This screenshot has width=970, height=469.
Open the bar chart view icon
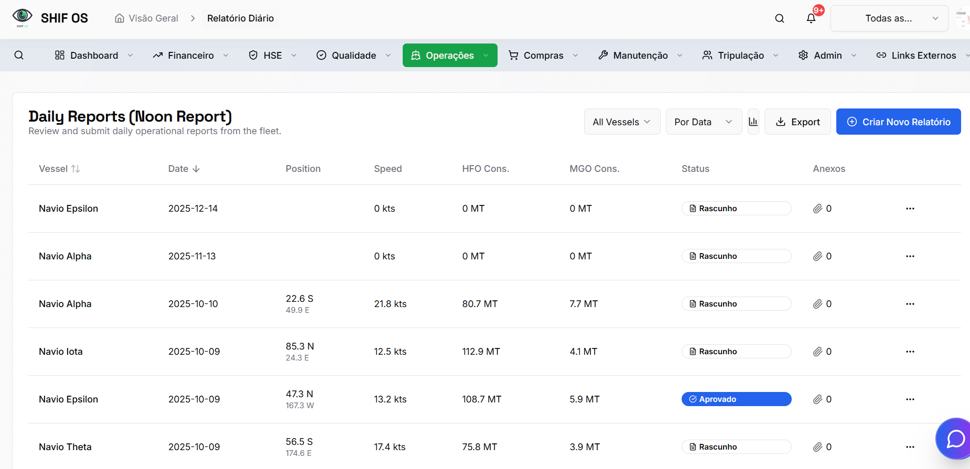point(753,122)
